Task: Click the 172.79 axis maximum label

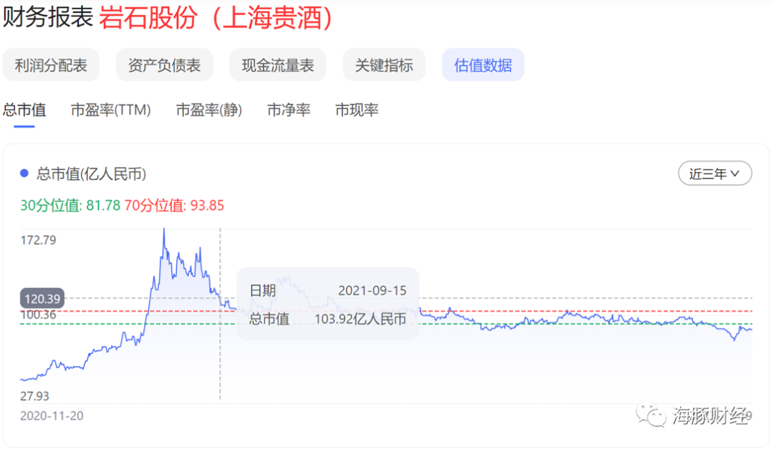Action: [38, 240]
